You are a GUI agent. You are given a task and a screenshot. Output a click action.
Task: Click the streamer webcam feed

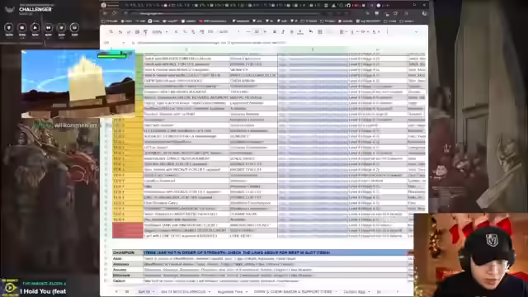pos(470,255)
